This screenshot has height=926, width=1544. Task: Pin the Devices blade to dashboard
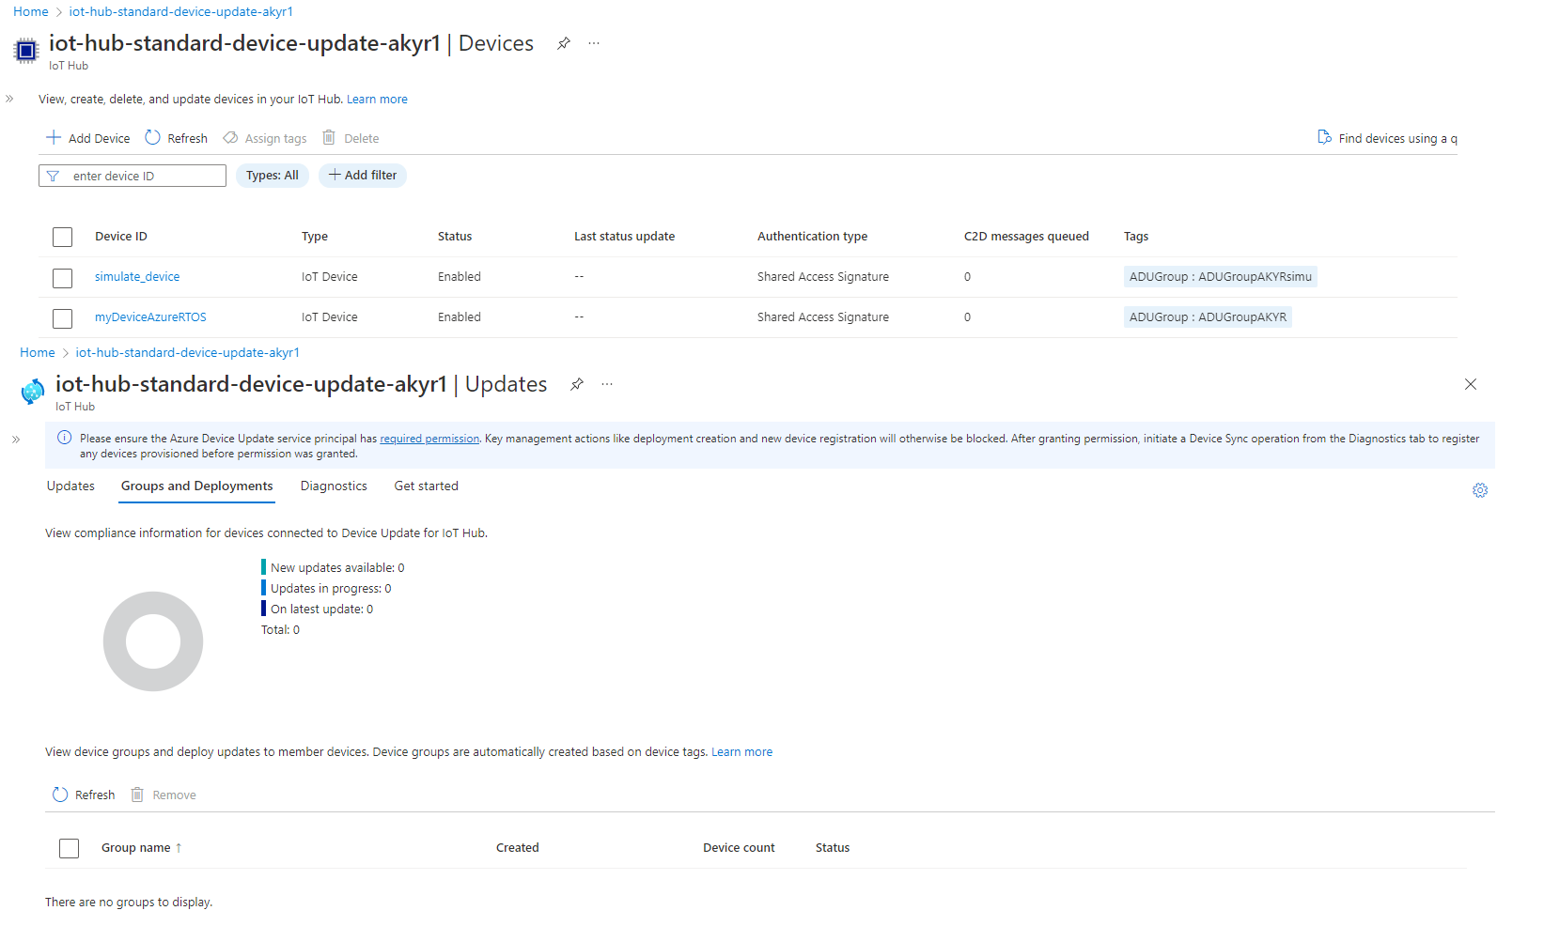pyautogui.click(x=563, y=42)
